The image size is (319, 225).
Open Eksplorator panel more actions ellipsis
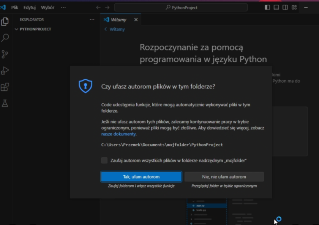tap(92, 19)
